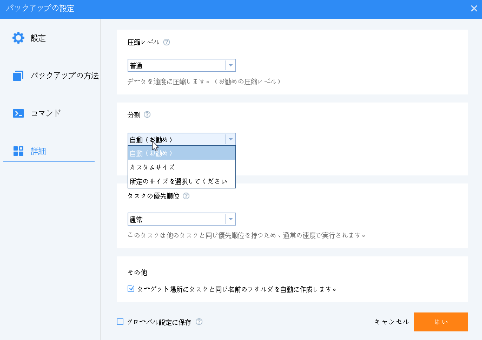Uncheck the auto-create folder checkbox
Viewport: 482px width, 340px height.
(x=131, y=289)
